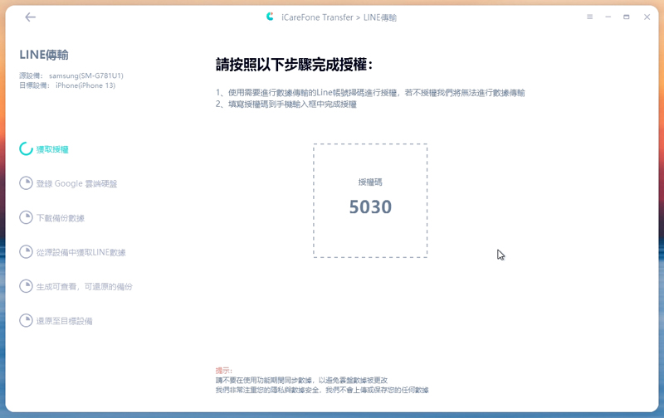Minimize the iCareFone Transfer window
This screenshot has height=418, width=664.
pyautogui.click(x=608, y=17)
